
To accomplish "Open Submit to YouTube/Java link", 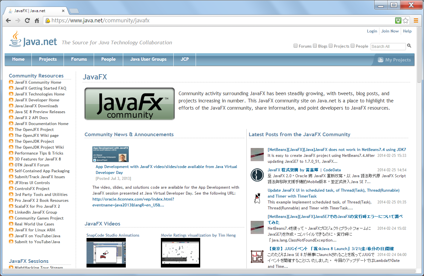I will (37, 242).
